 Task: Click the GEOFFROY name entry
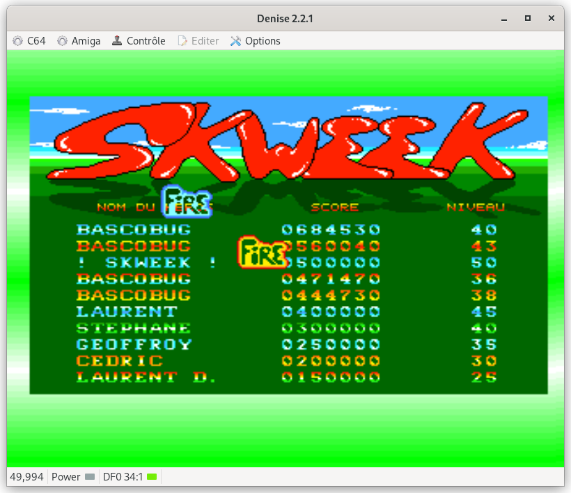(134, 344)
